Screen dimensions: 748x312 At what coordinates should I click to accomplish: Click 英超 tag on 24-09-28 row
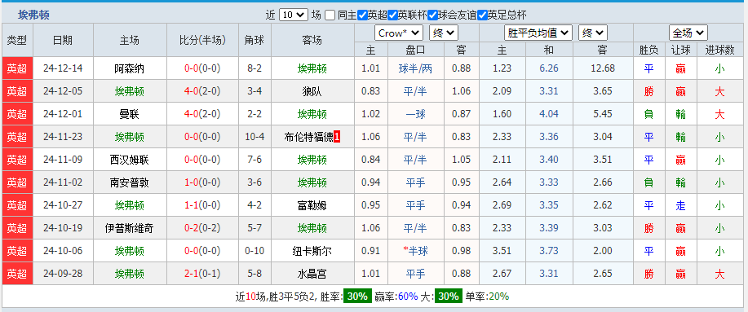tap(17, 274)
